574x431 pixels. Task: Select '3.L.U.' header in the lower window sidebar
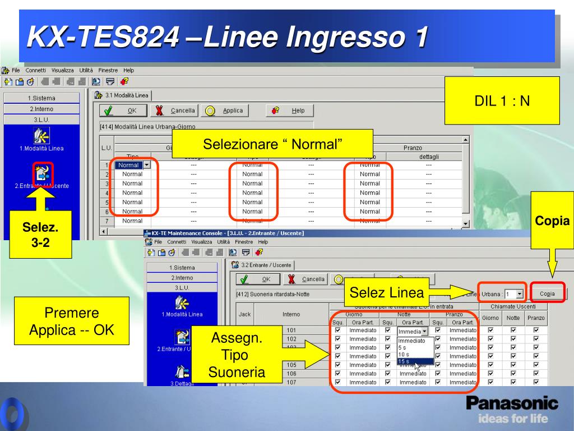click(x=182, y=288)
